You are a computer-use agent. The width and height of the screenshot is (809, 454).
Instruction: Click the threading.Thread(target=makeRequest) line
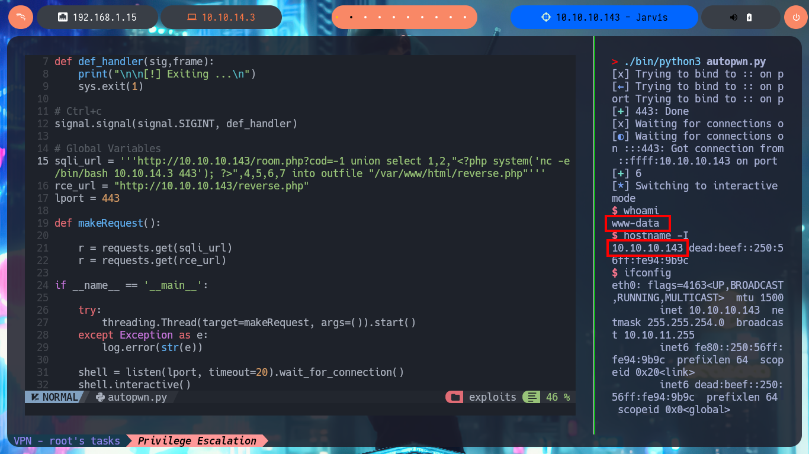tap(259, 323)
